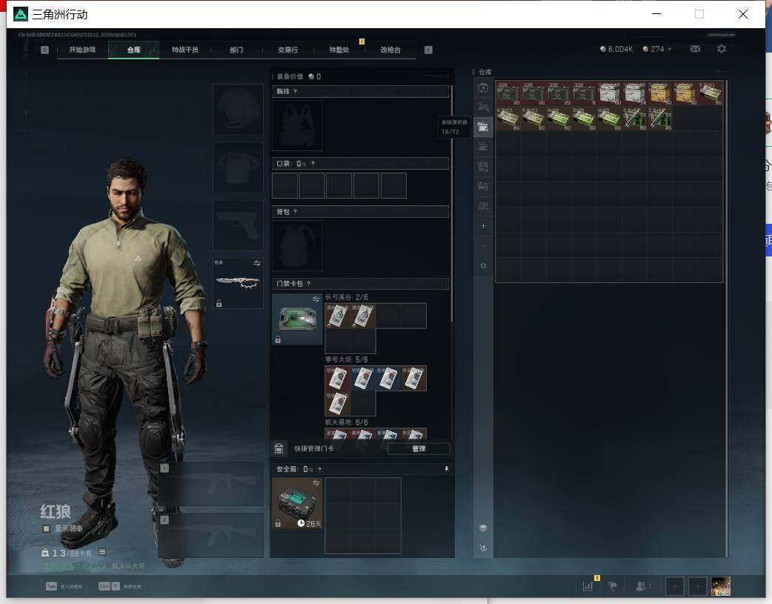Click the right nav key icon after 改枪台
Screen dimensions: 772x604
pyautogui.click(x=428, y=50)
